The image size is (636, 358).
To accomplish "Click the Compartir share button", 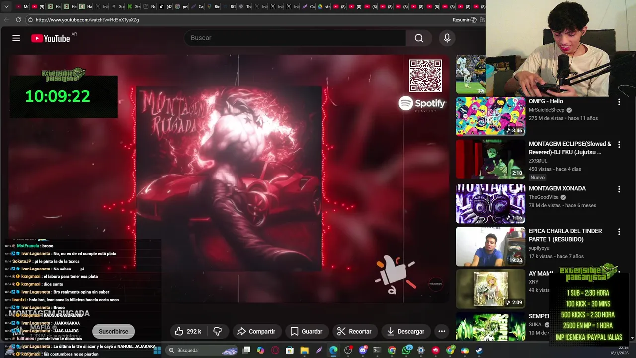I will [256, 331].
